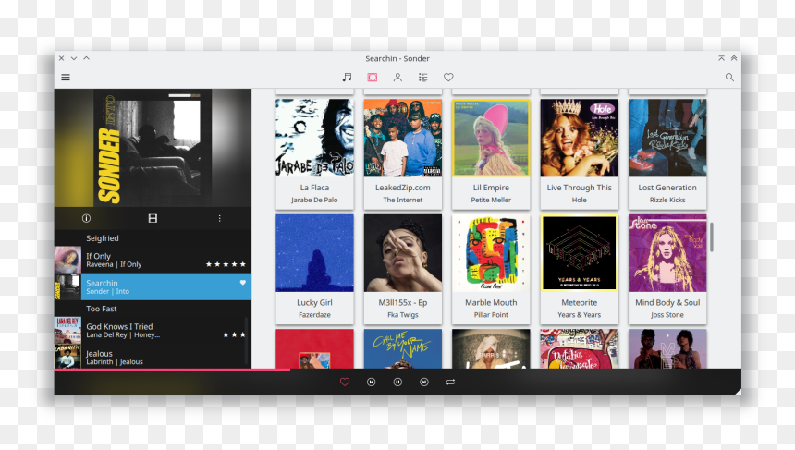Open the Mind Body & Soul album cover
This screenshot has height=450, width=795.
click(667, 253)
